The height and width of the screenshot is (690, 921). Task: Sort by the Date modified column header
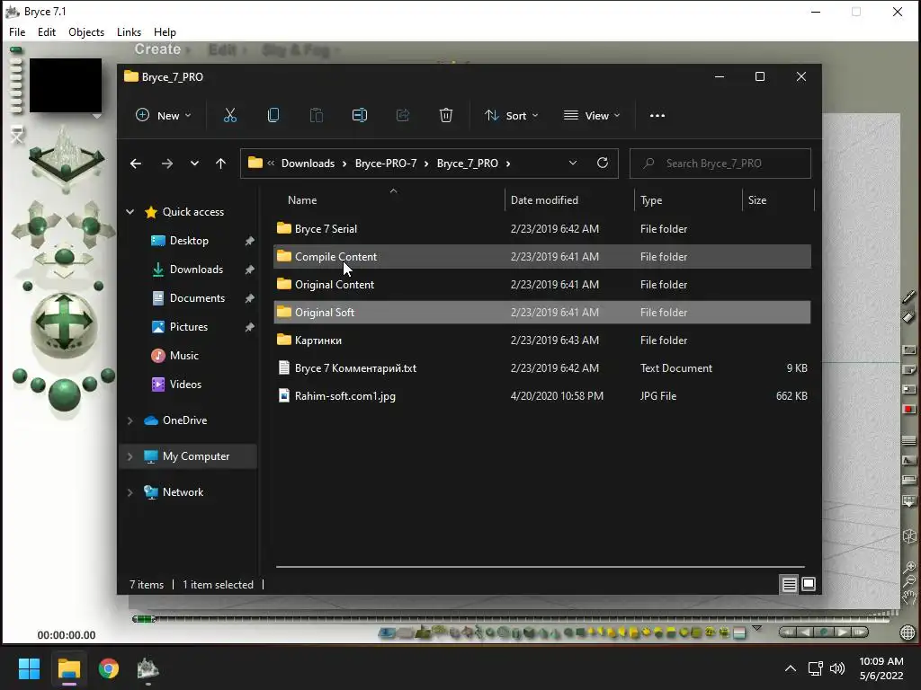coord(569,200)
